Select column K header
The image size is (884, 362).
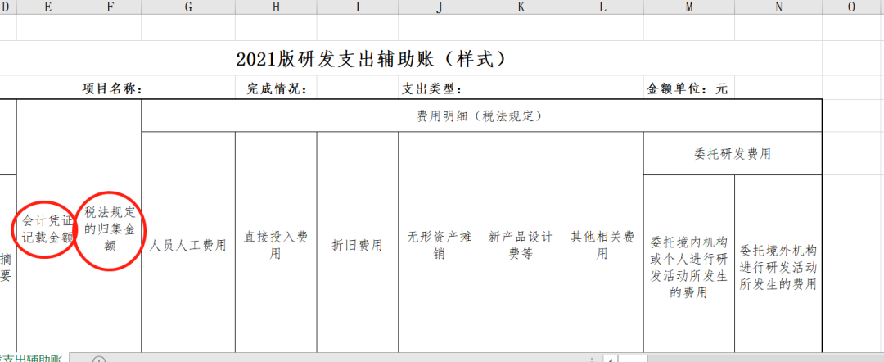pos(521,7)
